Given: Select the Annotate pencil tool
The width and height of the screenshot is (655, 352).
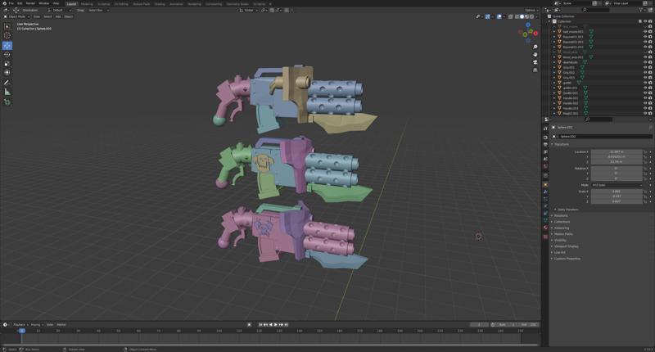Looking at the screenshot, I should [x=7, y=83].
